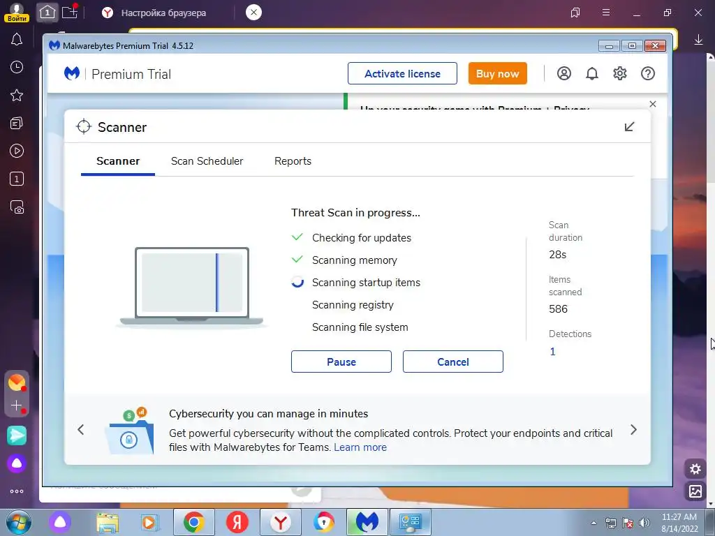
Task: Switch to Malwarebytes in taskbar
Action: click(367, 522)
